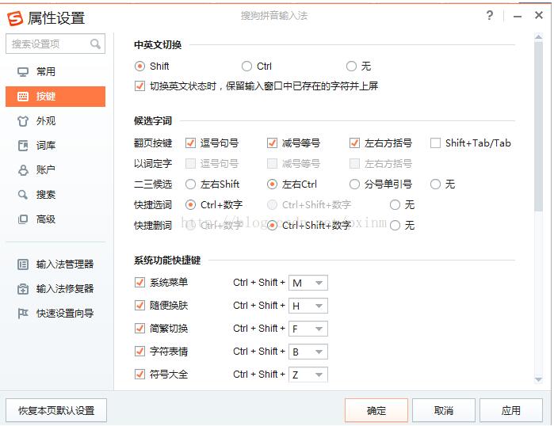Click the 常用 monitor icon
Image resolution: width=554 pixels, height=426 pixels.
(23, 71)
